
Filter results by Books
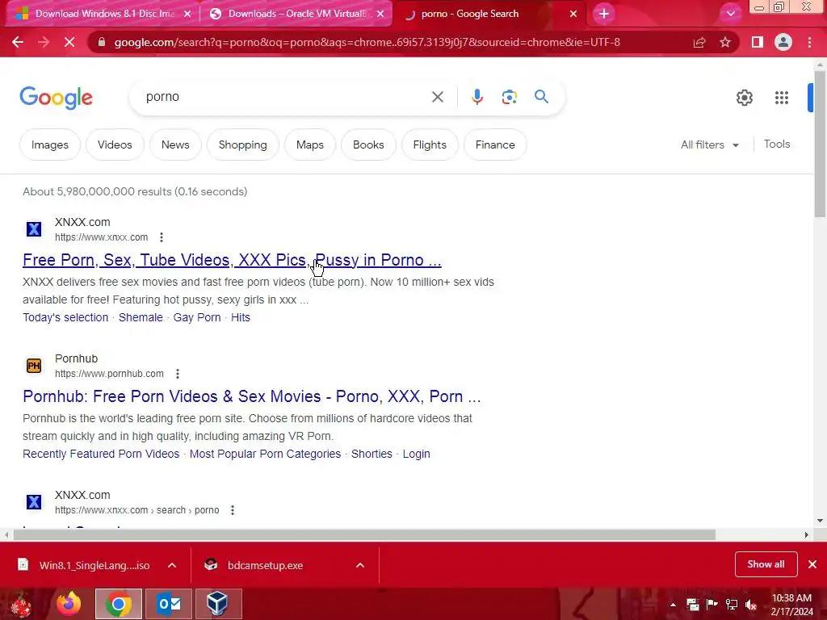tap(368, 145)
